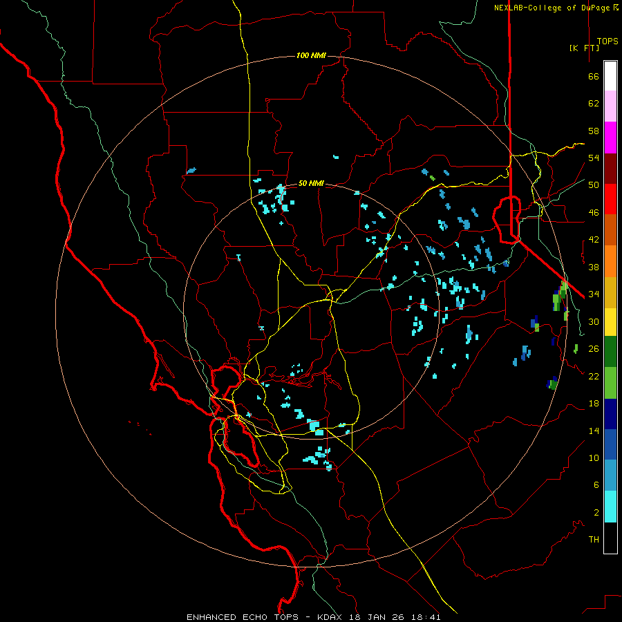Screen dimensions: 622x622
Task: Click the "50" legend number
Action: [x=594, y=185]
